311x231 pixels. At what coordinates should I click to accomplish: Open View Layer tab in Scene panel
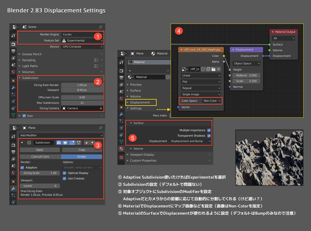(x=13, y=58)
